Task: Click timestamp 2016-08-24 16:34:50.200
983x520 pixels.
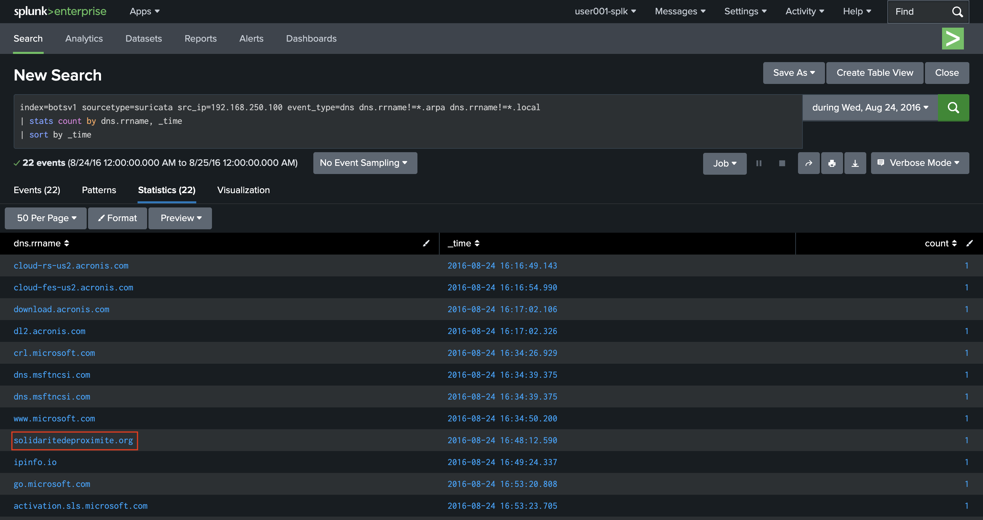Action: pos(502,419)
